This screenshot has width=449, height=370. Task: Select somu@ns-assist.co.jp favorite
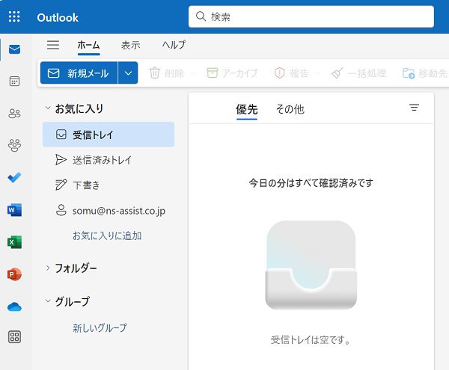109,211
